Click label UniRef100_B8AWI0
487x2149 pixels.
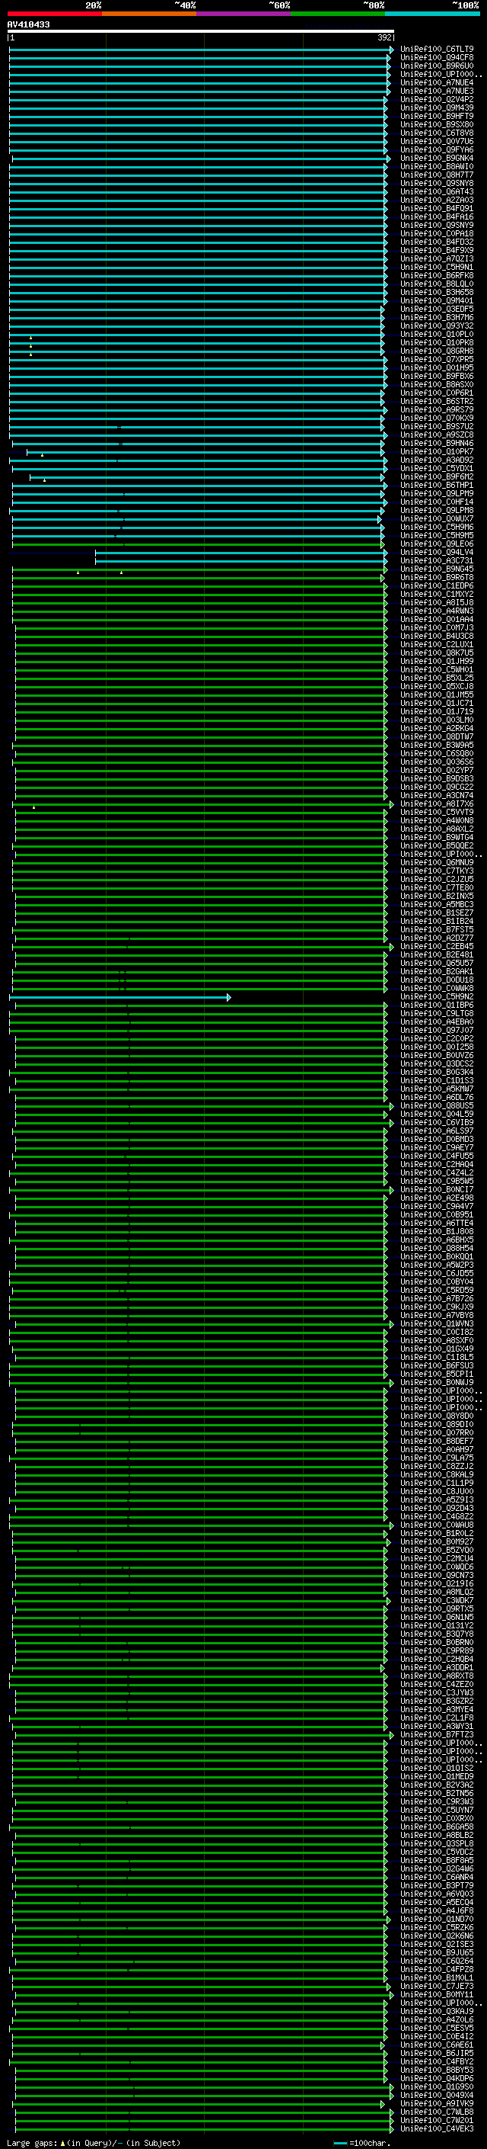click(437, 166)
